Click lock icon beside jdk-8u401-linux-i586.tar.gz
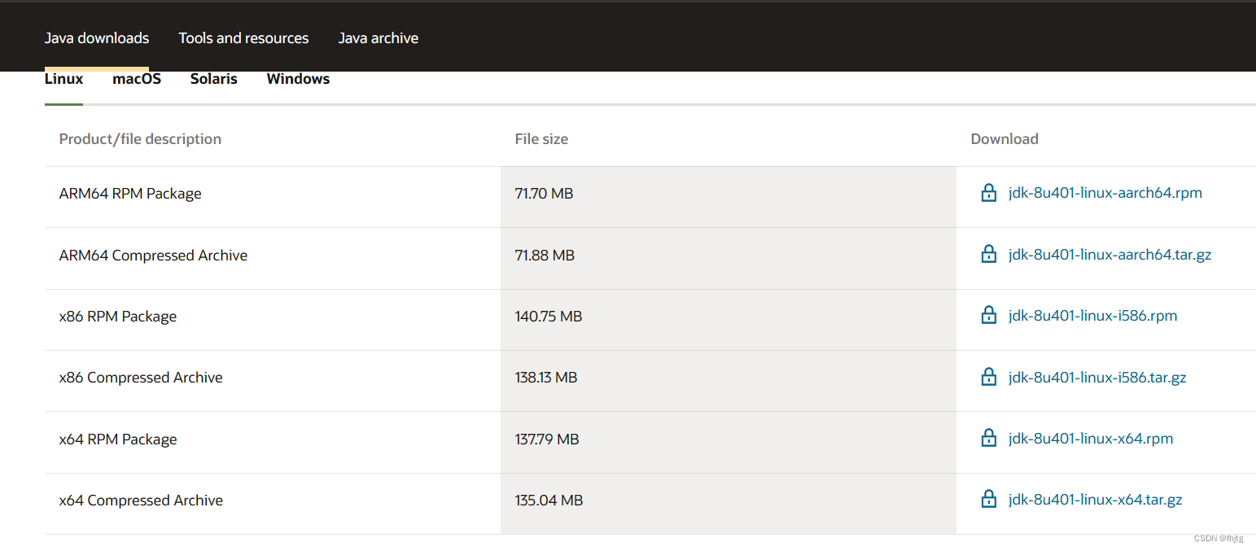 coord(989,377)
